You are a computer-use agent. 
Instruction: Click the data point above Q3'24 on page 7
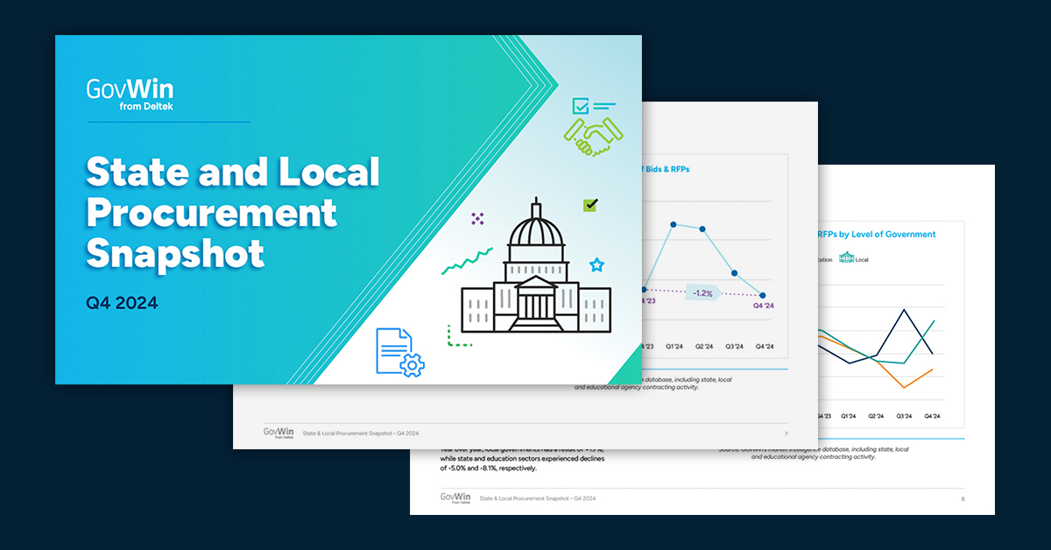coord(734,273)
